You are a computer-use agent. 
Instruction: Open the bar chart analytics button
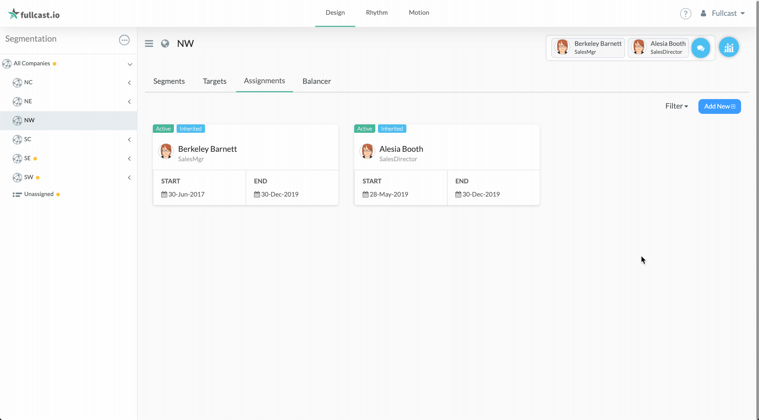click(729, 47)
